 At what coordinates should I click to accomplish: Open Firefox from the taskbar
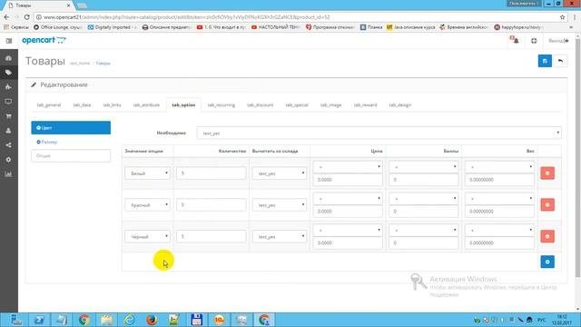tap(152, 320)
